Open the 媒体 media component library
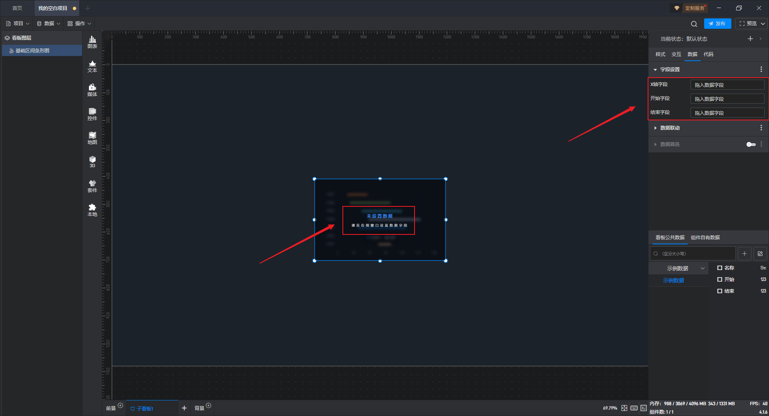The height and width of the screenshot is (416, 769). click(x=92, y=90)
